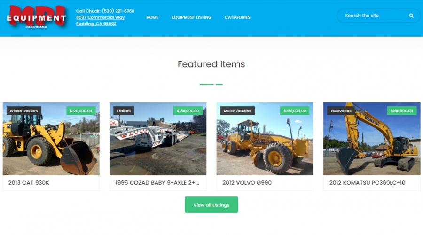Open the 2013 CAT 930K title link
The width and height of the screenshot is (423, 235).
[x=29, y=183]
